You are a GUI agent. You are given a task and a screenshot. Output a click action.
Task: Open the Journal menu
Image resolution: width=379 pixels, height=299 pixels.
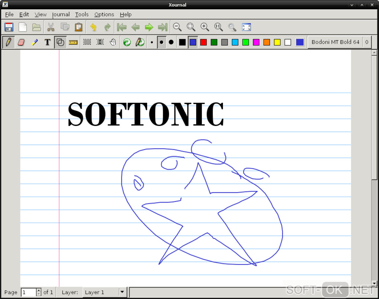(x=61, y=15)
